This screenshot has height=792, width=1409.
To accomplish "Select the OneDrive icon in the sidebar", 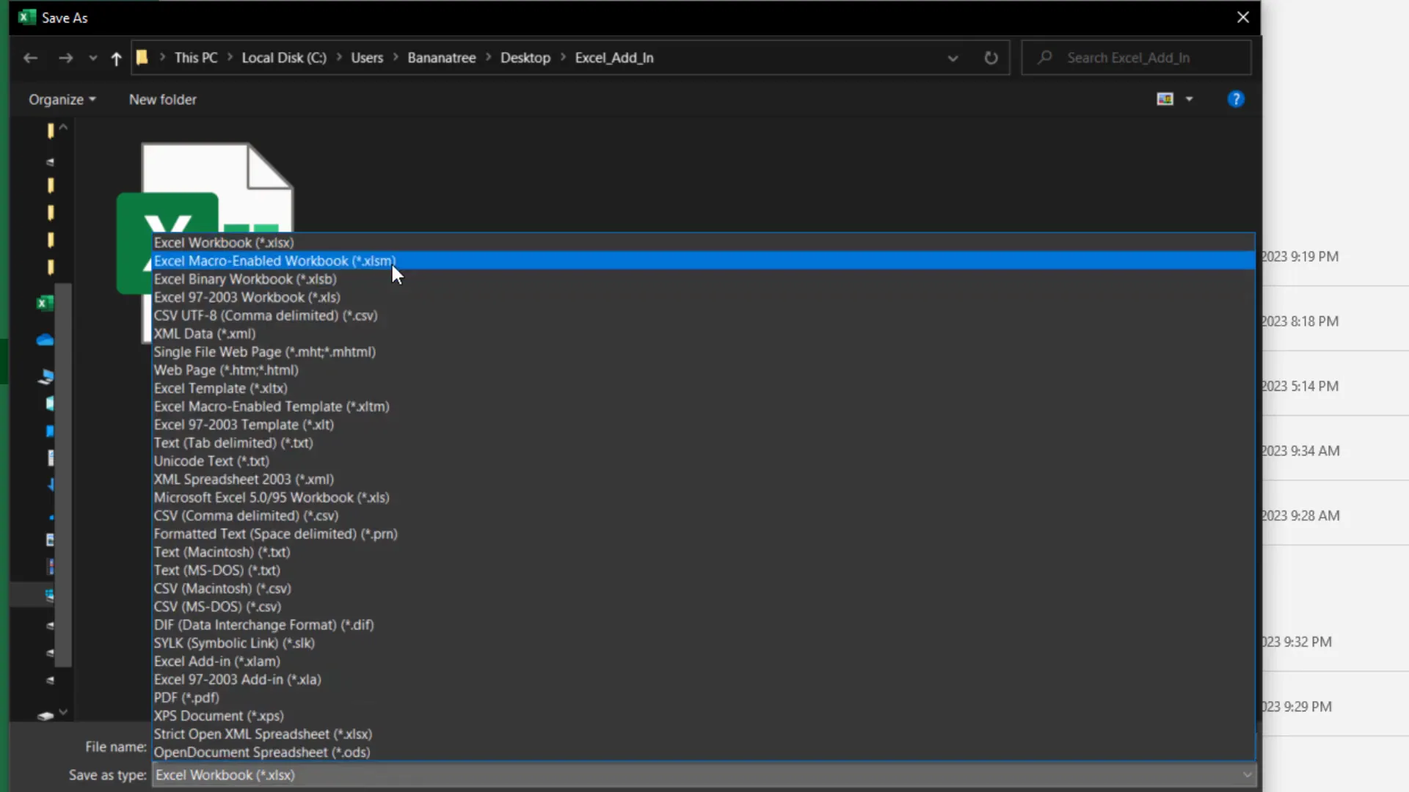I will coord(45,340).
